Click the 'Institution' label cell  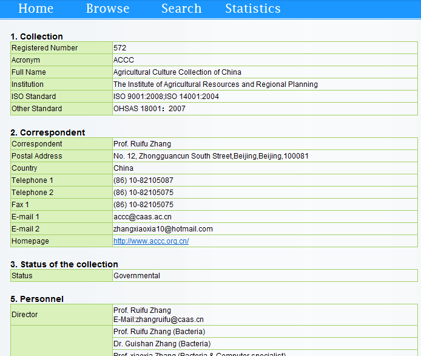click(x=61, y=84)
